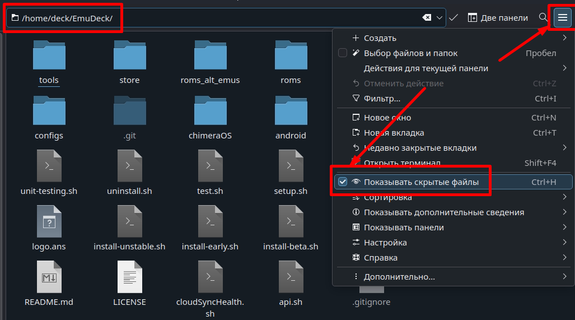
Task: Expand the address bar history dropdown
Action: pos(440,18)
